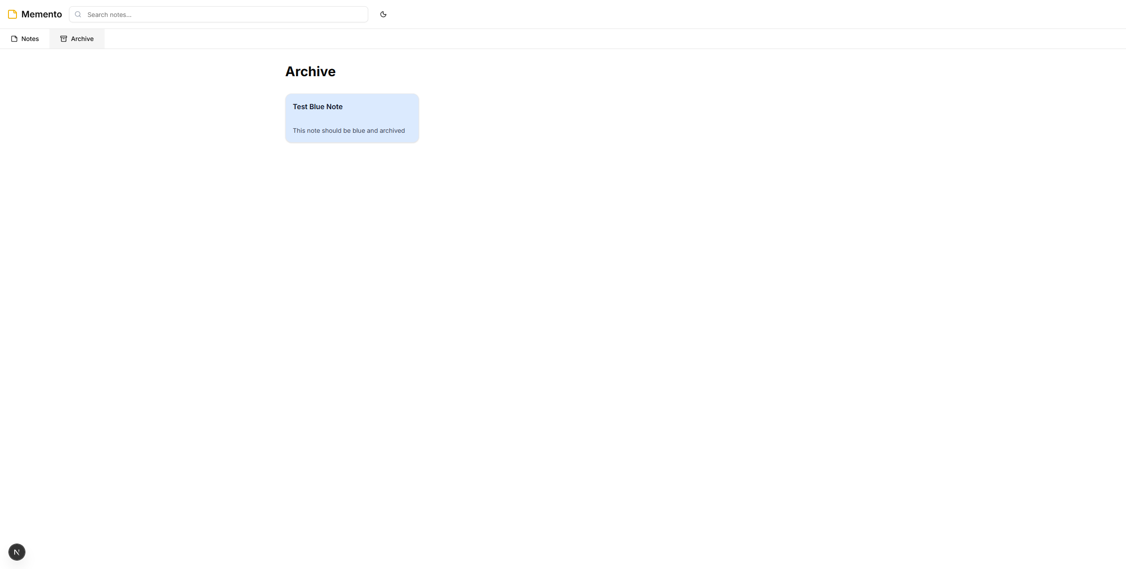Click the blue note card's empty middle area
1126x569 pixels.
pos(352,119)
